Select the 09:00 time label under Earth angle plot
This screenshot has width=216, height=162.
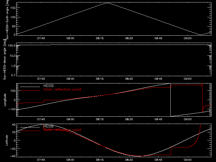point(188,38)
